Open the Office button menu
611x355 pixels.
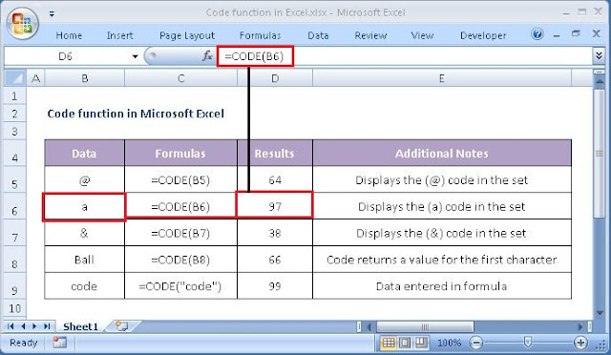[x=22, y=24]
